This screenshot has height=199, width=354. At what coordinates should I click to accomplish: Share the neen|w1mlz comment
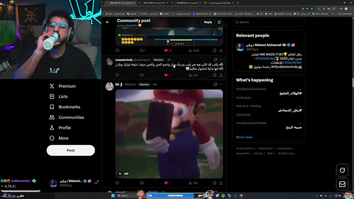pos(221,75)
